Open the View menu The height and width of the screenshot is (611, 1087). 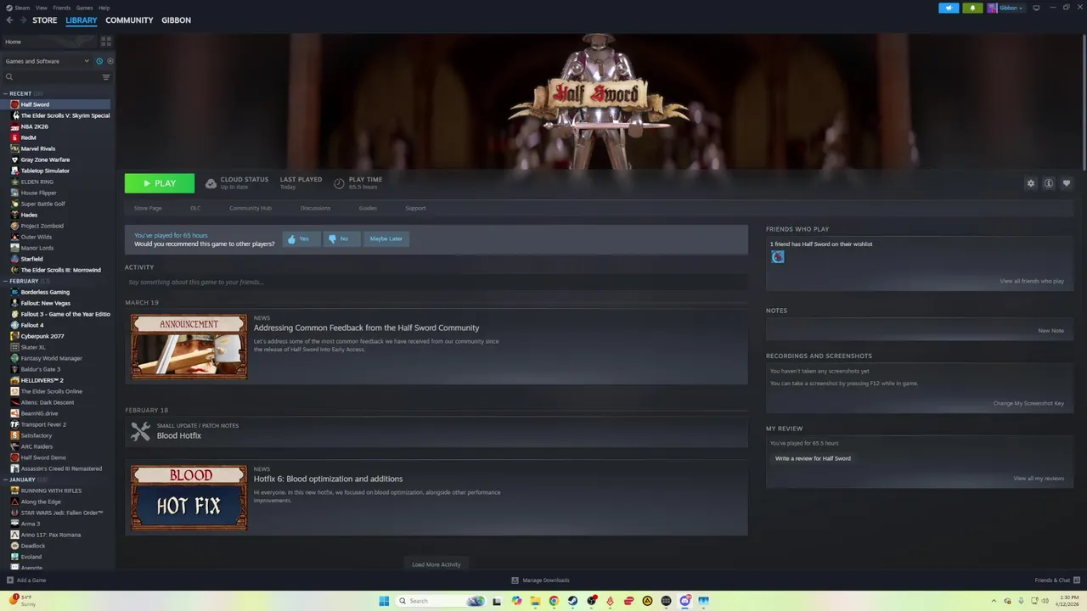[41, 8]
